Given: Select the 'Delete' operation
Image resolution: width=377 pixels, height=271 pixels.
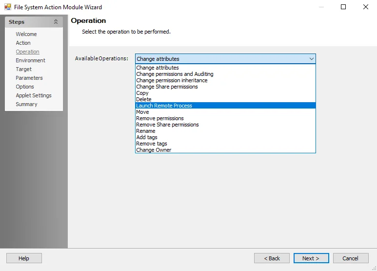Looking at the screenshot, I should [225, 99].
